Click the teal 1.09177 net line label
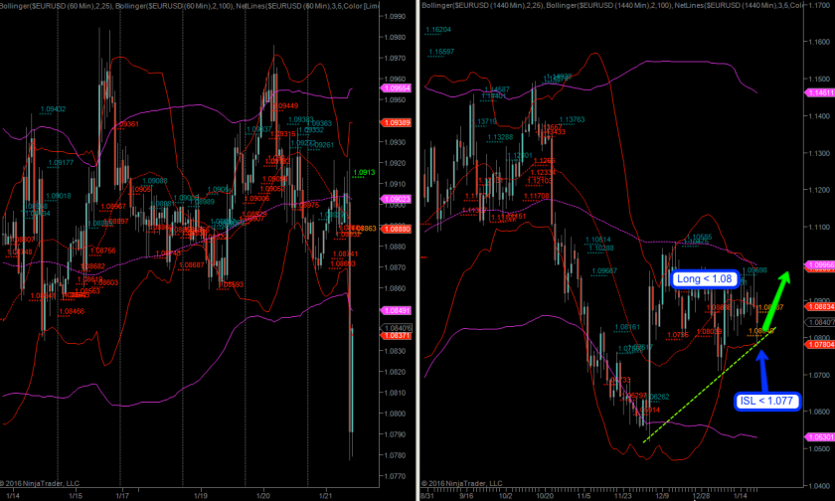This screenshot has width=835, height=501. [x=61, y=162]
